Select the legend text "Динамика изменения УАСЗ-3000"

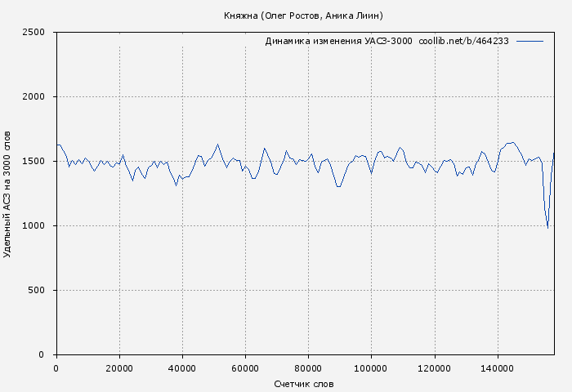[x=338, y=41]
